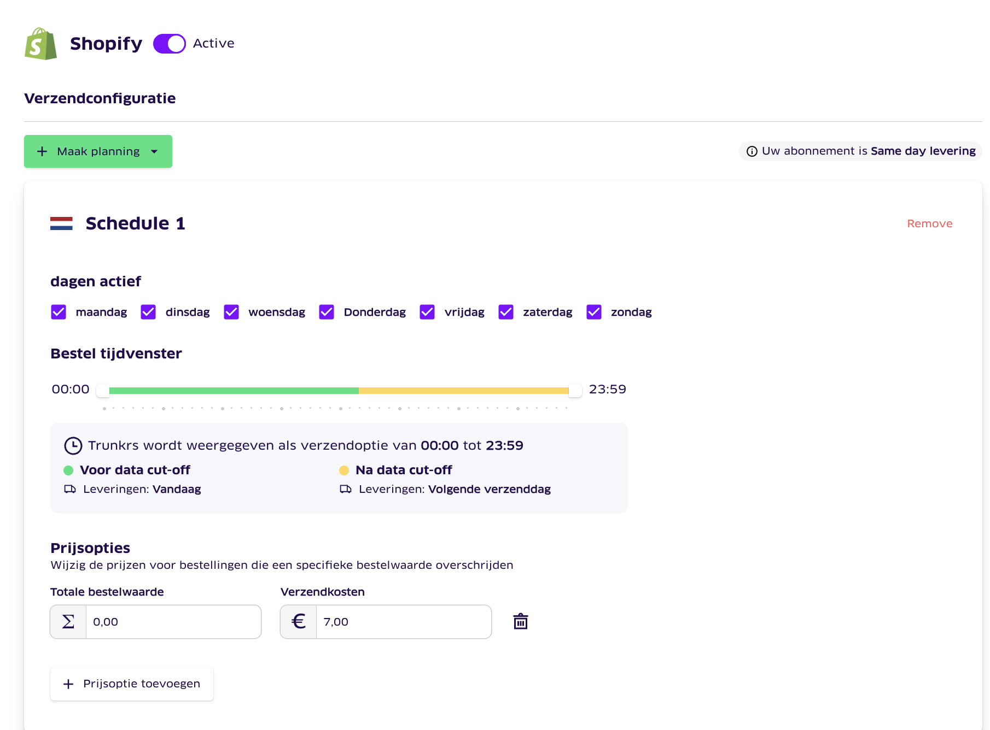
Task: Click the Verzendkosten amount input field
Action: click(x=403, y=622)
